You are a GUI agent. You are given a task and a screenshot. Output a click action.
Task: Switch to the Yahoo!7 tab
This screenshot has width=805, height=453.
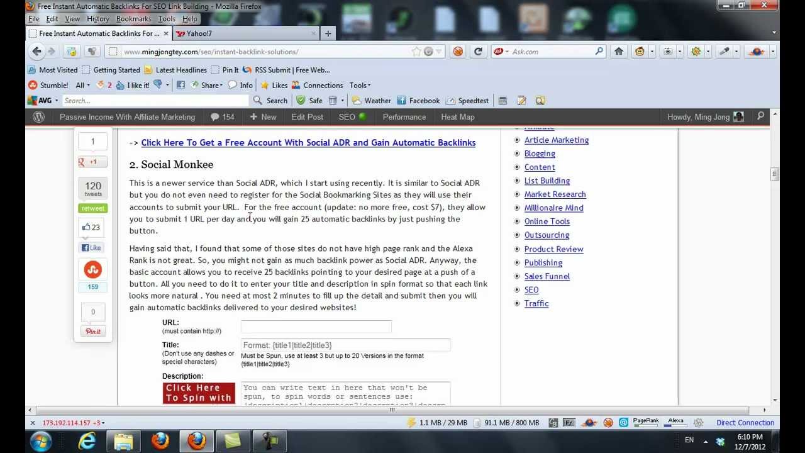[x=247, y=33]
